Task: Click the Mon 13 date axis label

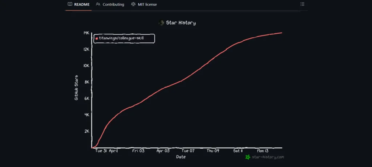Action: pyautogui.click(x=263, y=151)
